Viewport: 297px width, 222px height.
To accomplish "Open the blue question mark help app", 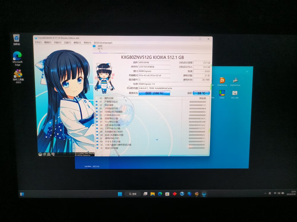I will [182, 194].
